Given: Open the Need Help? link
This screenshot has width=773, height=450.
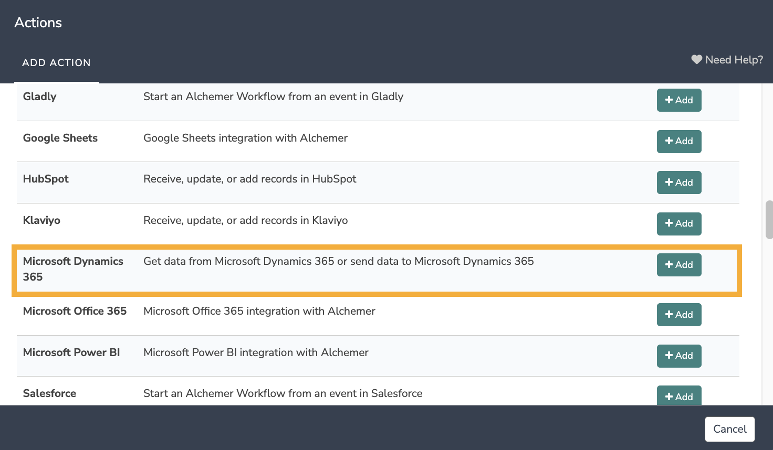Looking at the screenshot, I should (x=734, y=60).
